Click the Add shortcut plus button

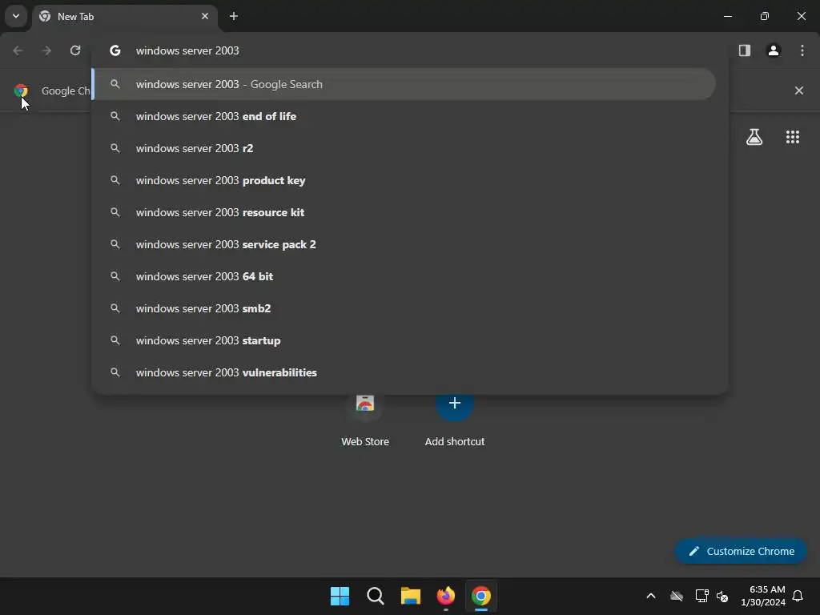455,404
